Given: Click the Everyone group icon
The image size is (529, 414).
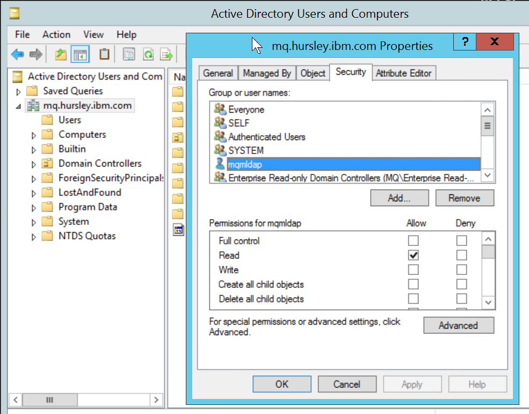Looking at the screenshot, I should (220, 109).
